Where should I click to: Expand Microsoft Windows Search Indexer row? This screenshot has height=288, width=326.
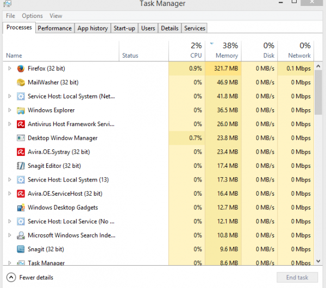(x=10, y=235)
